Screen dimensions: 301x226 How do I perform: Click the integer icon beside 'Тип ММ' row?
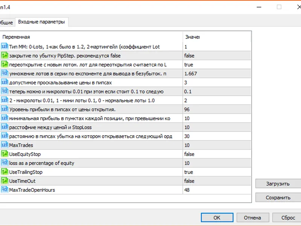click(x=5, y=46)
